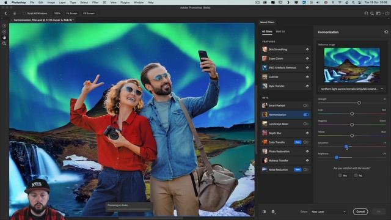Click the Saturation slider handle

pyautogui.click(x=346, y=147)
